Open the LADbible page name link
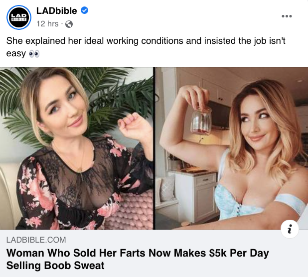Viewport: 308px width, 277px height. (x=54, y=11)
